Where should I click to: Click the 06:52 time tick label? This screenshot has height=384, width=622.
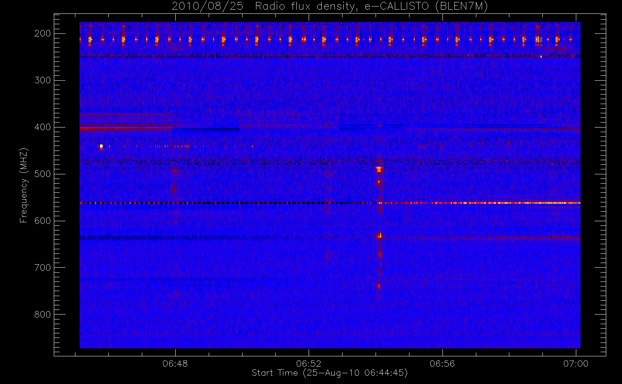pyautogui.click(x=309, y=364)
